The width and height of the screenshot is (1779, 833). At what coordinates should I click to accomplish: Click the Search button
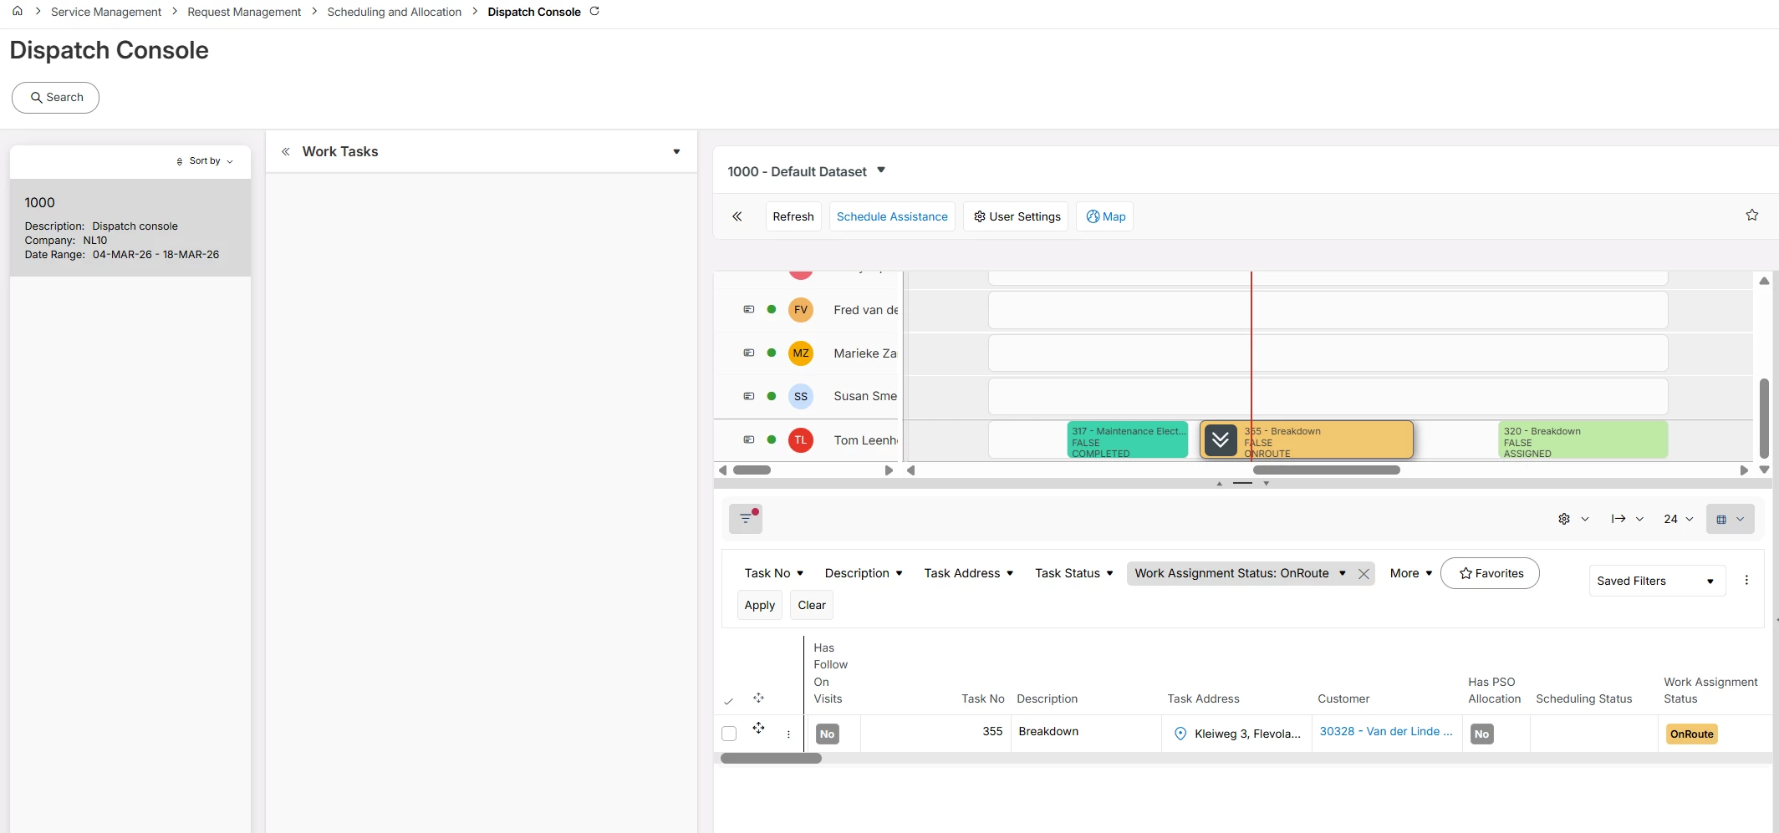pyautogui.click(x=55, y=98)
